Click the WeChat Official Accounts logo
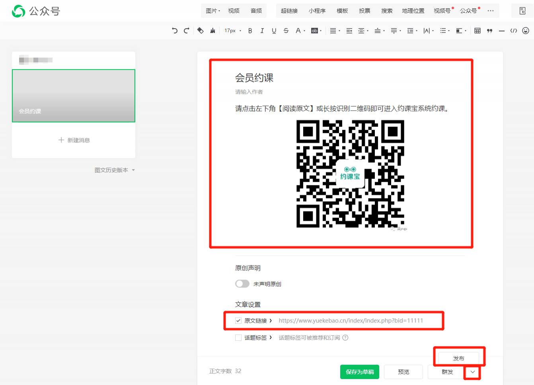Screen dimensions: 534x385 pyautogui.click(x=36, y=11)
